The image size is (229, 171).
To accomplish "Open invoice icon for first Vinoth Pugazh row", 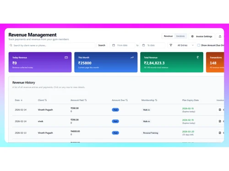I will click(x=220, y=110).
